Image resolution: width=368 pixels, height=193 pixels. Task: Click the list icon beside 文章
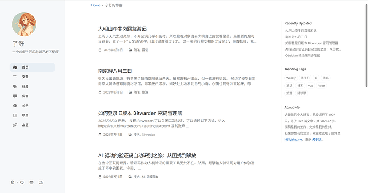click(x=15, y=77)
